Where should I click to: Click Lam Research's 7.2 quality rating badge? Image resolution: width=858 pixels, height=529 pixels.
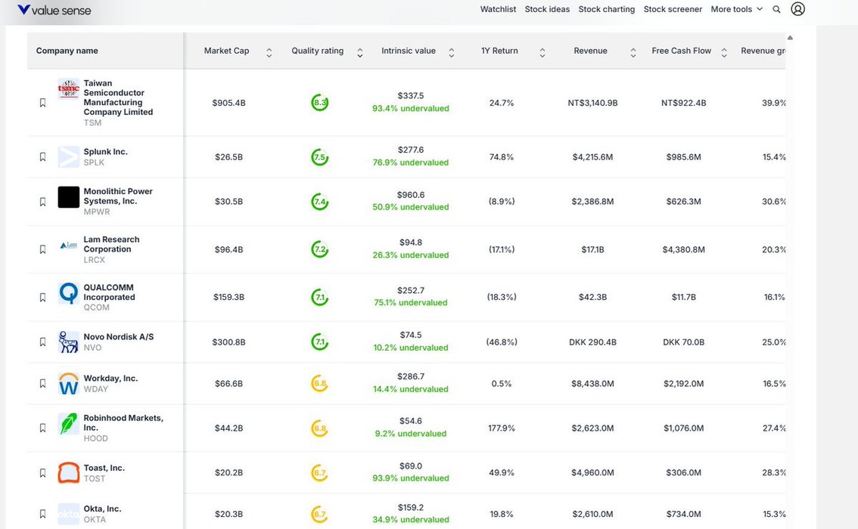click(319, 249)
